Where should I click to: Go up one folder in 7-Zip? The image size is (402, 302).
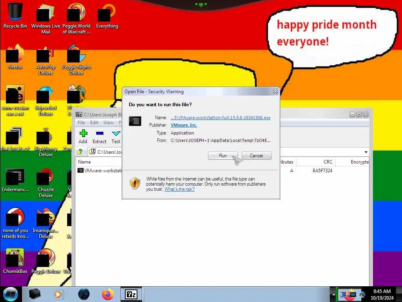pyautogui.click(x=80, y=152)
